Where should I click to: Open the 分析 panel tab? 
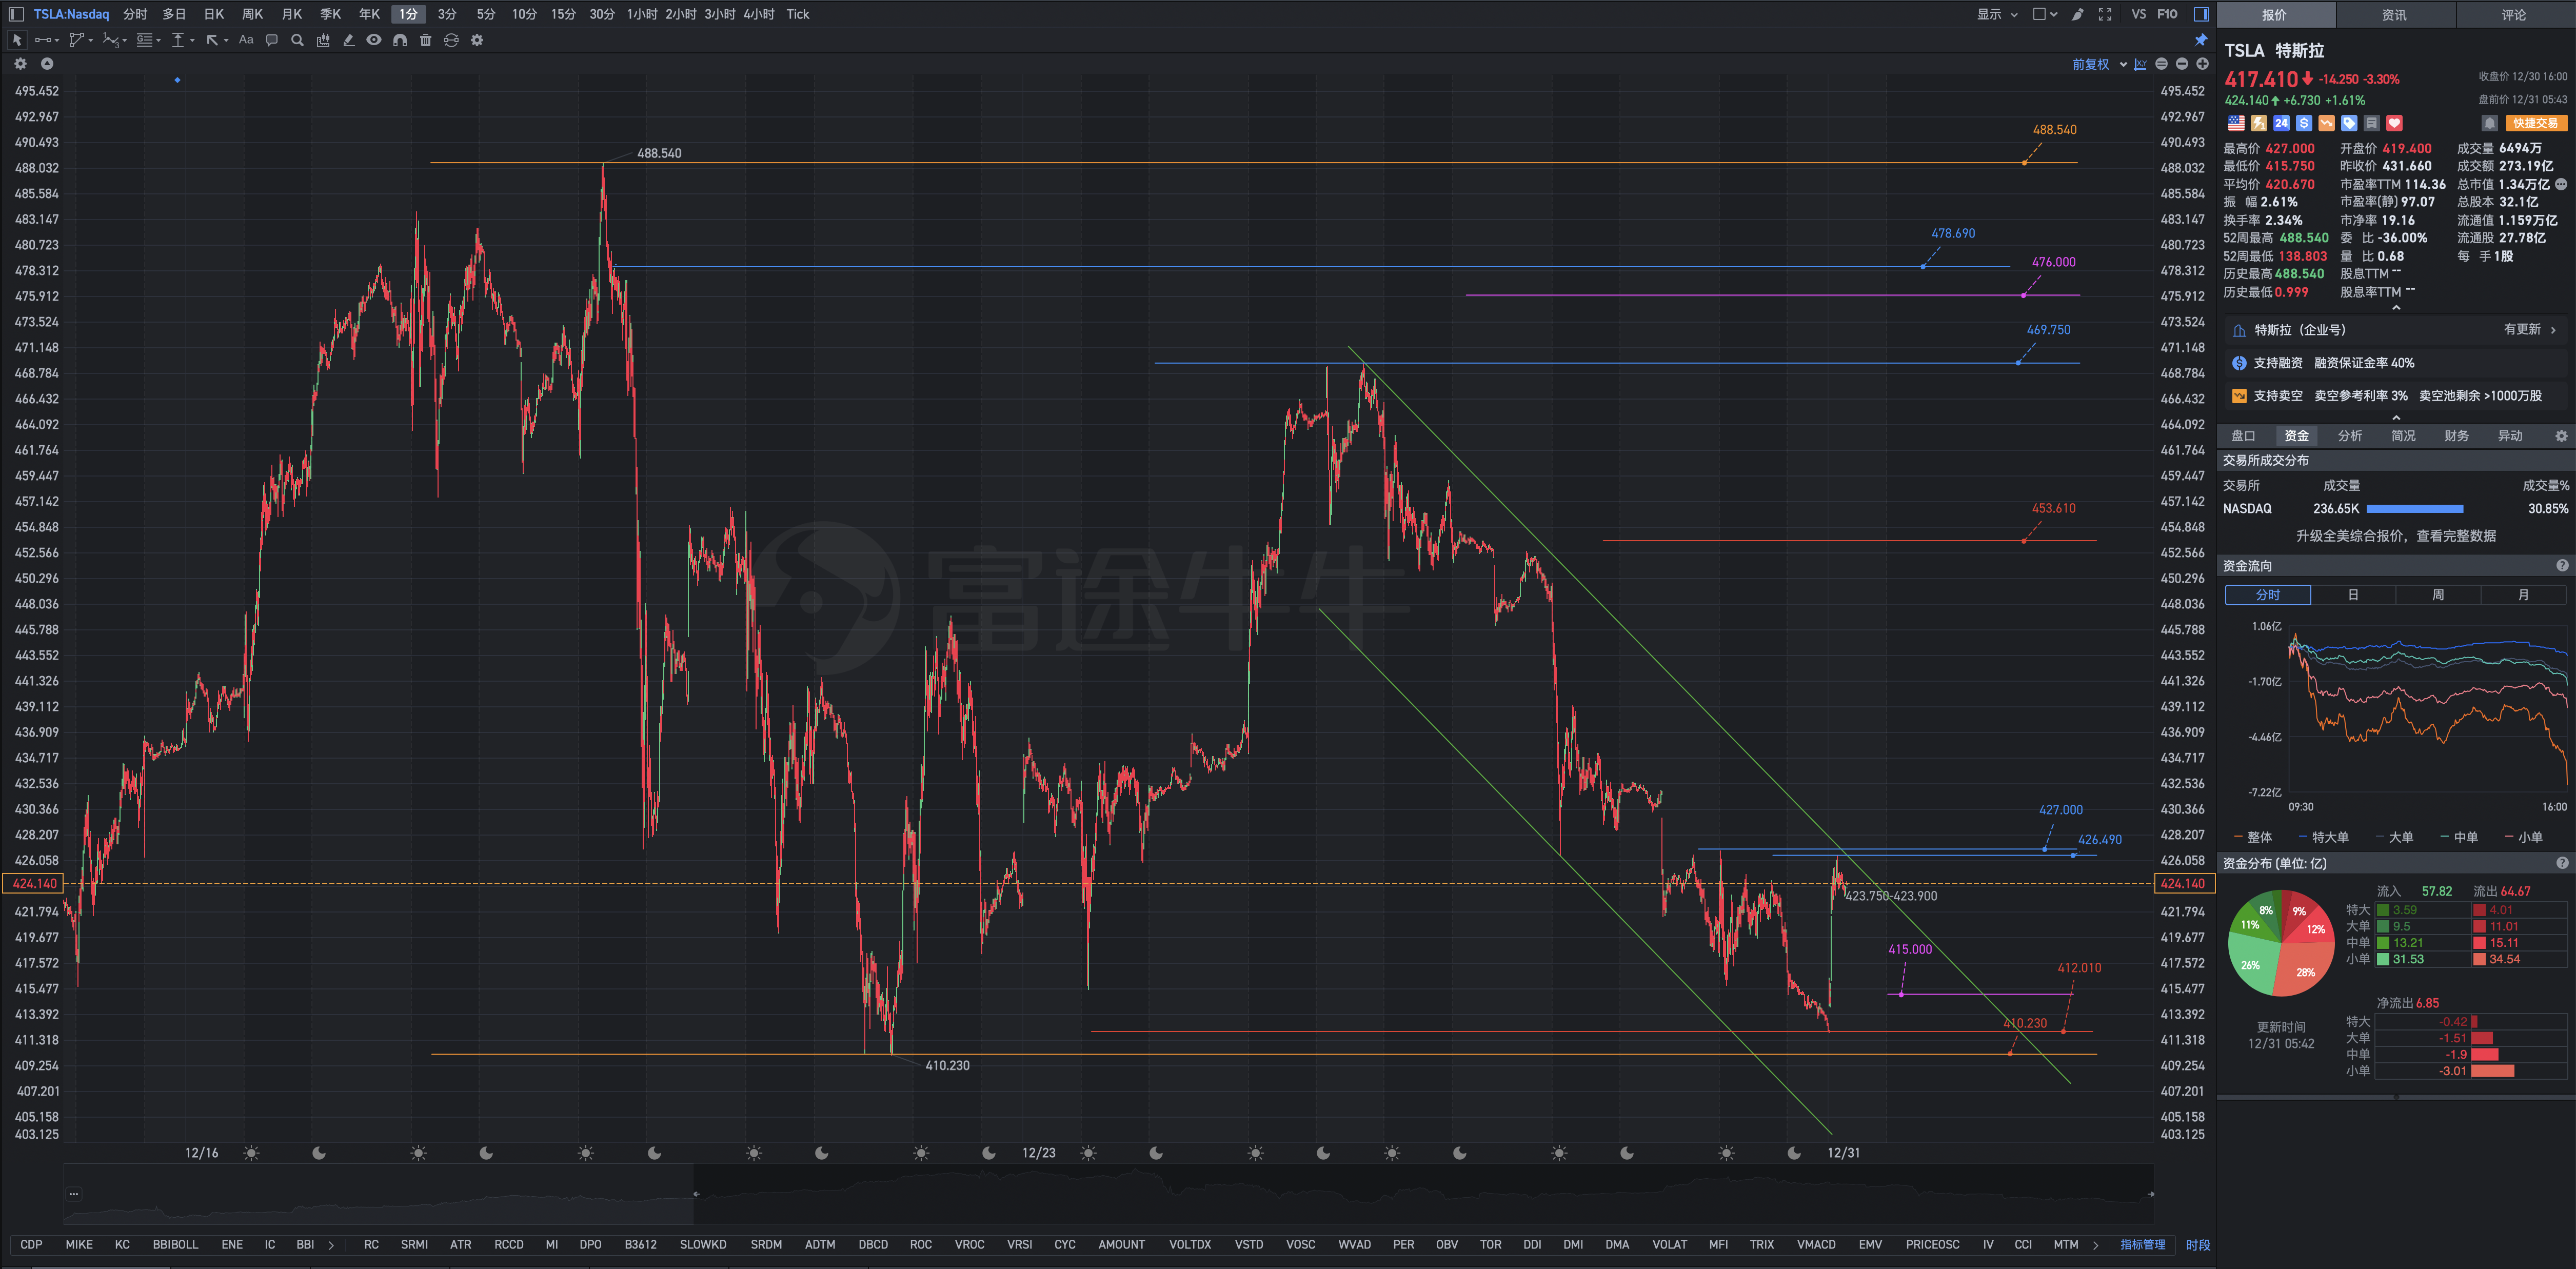click(x=2350, y=436)
